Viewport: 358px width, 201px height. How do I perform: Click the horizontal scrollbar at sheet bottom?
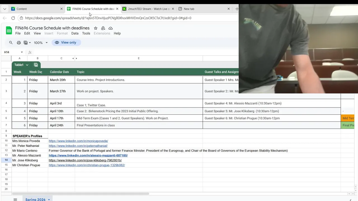coord(81,193)
